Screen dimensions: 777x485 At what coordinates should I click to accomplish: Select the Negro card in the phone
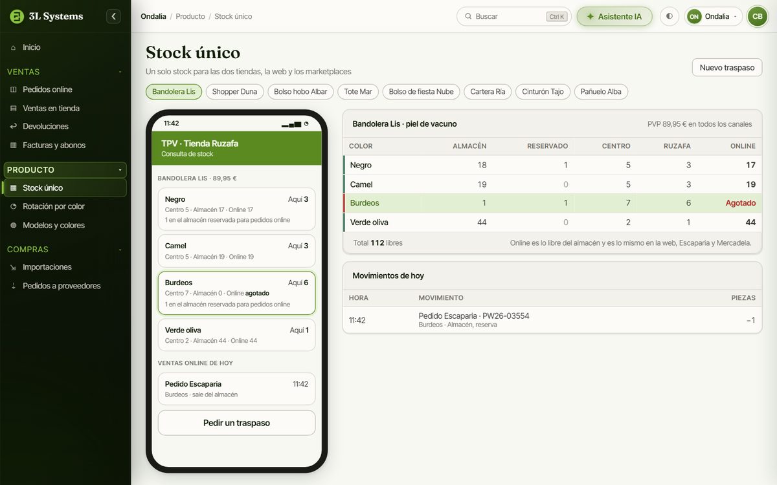236,210
